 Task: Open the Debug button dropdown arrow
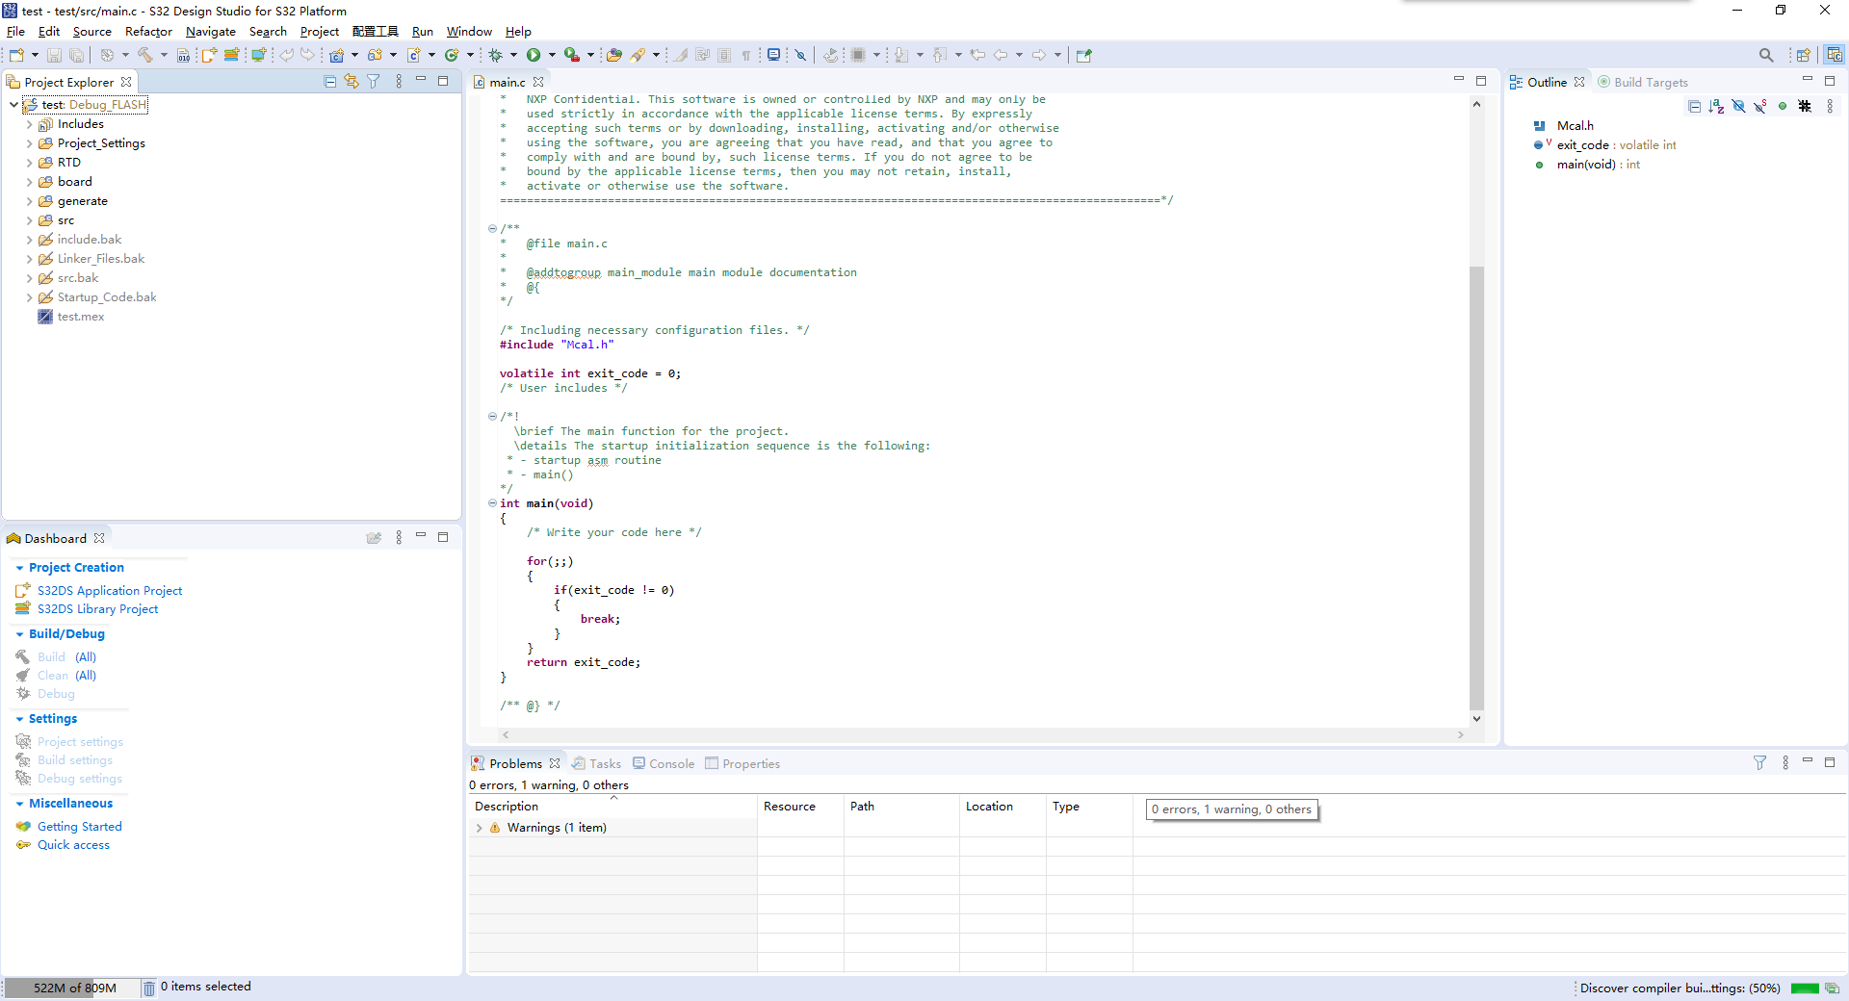click(513, 55)
